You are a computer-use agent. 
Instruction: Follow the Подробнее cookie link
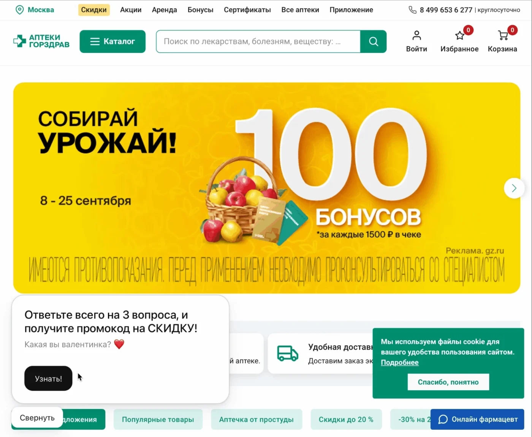[x=400, y=363]
